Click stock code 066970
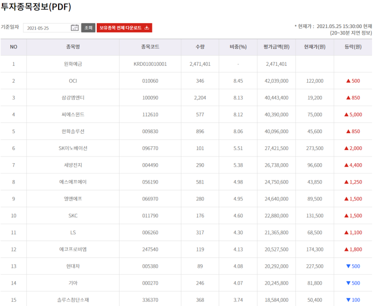The height and width of the screenshot is (306, 374). point(150,199)
